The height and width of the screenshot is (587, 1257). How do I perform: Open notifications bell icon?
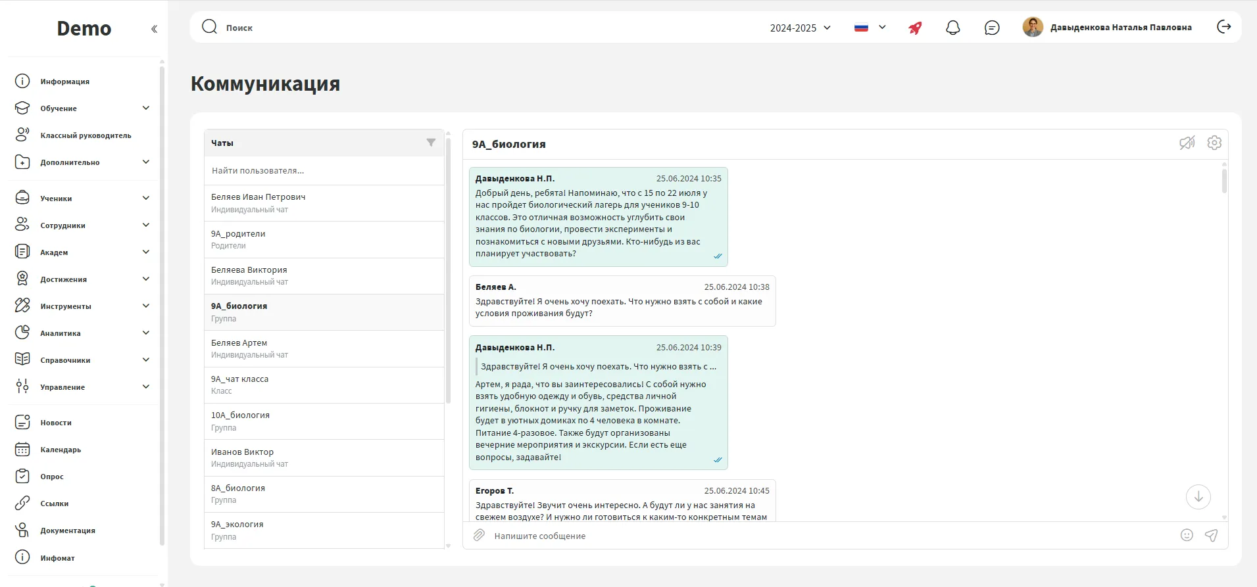click(952, 28)
